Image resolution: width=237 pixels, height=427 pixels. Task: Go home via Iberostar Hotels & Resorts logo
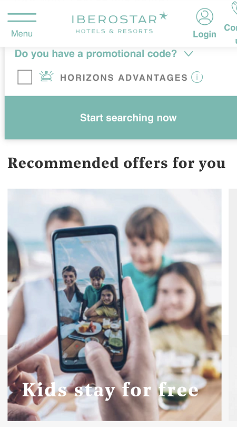click(120, 23)
